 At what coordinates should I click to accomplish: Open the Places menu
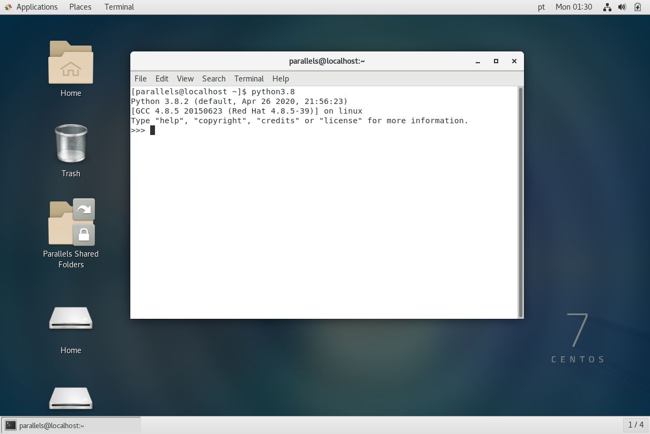(x=80, y=7)
